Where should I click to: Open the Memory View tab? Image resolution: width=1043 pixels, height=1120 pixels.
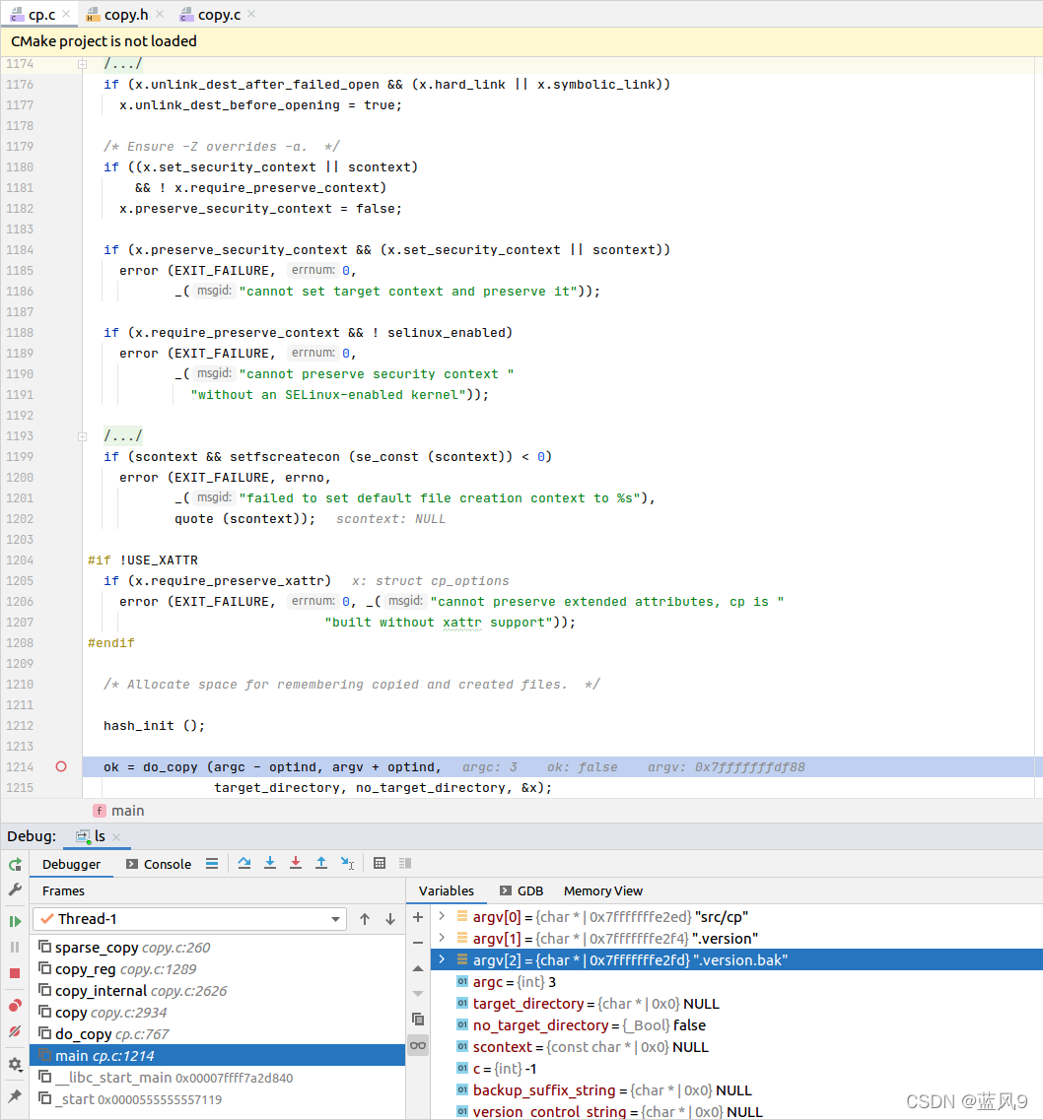click(x=602, y=890)
